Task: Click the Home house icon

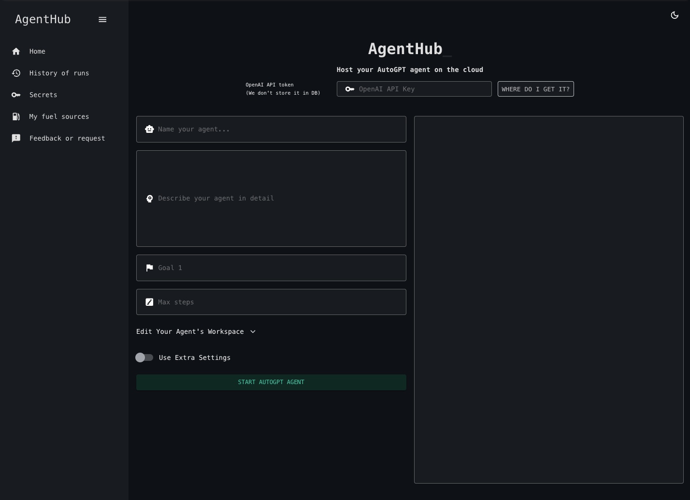Action: tap(16, 51)
